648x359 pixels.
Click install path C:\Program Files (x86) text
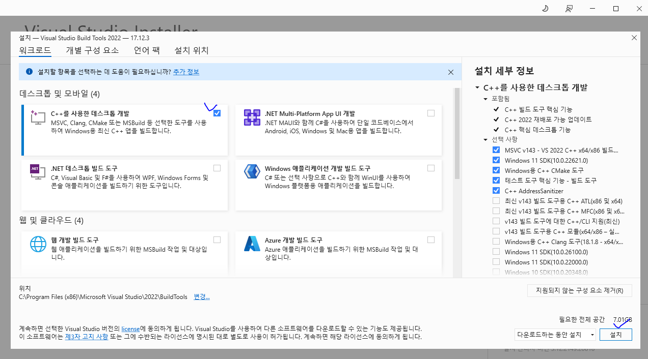click(x=103, y=296)
